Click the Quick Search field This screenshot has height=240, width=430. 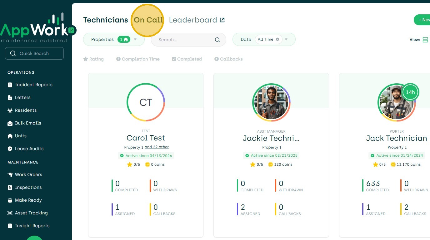coord(34,53)
